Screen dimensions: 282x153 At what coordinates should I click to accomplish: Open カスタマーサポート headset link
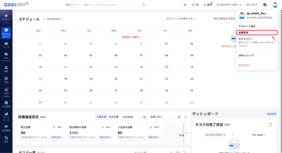coord(229,5)
